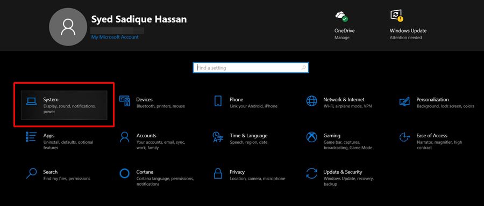
Task: Click the Gaming Xbox icon
Action: click(311, 137)
